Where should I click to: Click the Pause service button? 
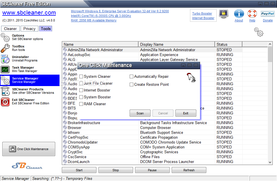pyautogui.click(x=152, y=170)
